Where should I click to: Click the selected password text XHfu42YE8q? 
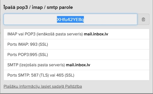(70, 19)
